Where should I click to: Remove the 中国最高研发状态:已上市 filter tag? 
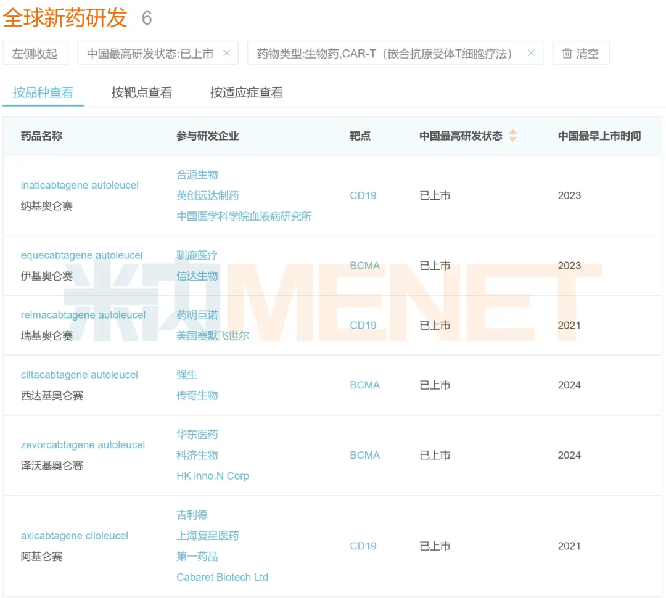226,53
